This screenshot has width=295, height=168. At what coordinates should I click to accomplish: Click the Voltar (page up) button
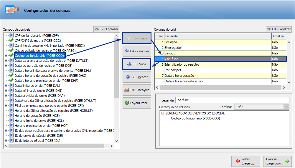point(245,161)
